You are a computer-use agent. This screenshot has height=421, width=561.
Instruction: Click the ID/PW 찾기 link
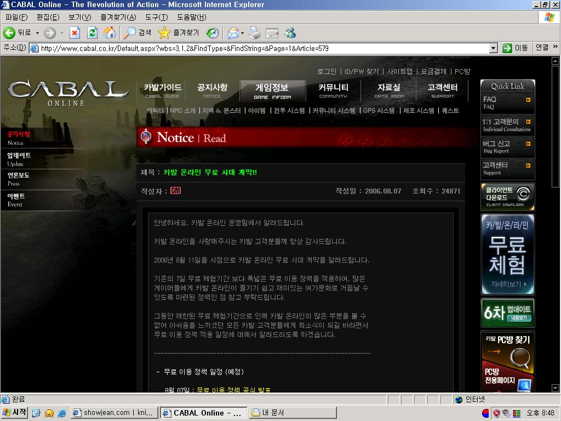[362, 72]
